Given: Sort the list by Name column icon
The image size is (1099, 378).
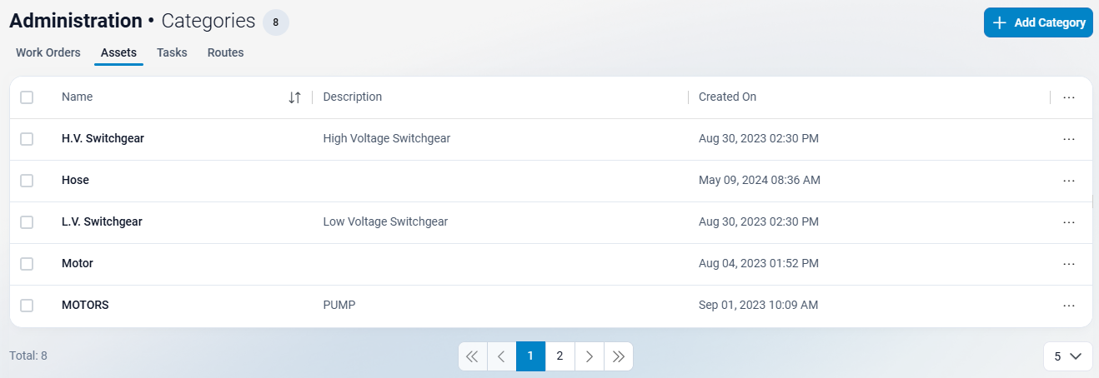Looking at the screenshot, I should [294, 97].
